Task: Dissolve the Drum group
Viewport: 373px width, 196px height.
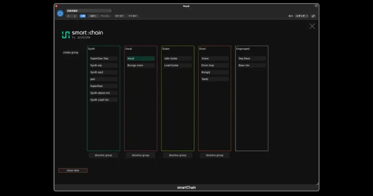Action: (x=214, y=155)
